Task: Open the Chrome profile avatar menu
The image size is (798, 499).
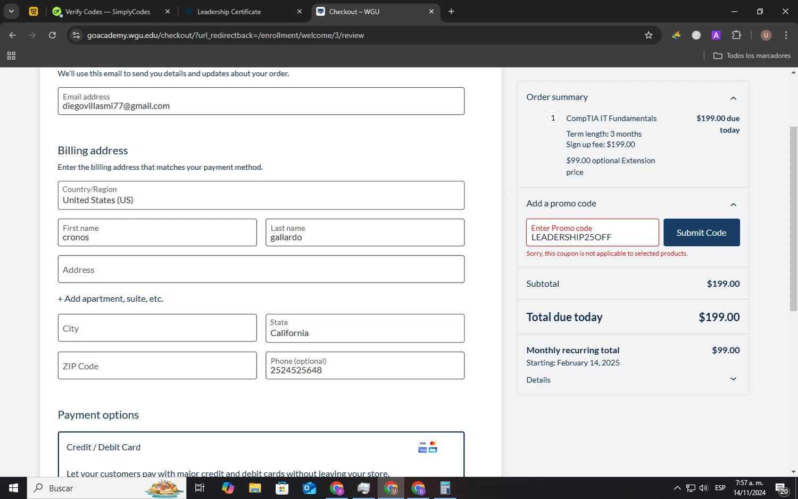Action: (x=766, y=35)
